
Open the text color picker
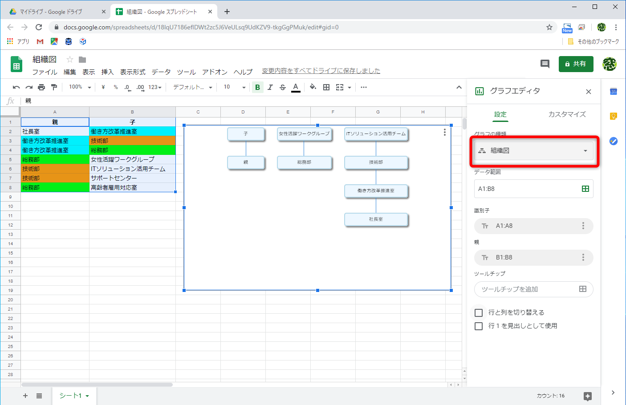pyautogui.click(x=296, y=87)
